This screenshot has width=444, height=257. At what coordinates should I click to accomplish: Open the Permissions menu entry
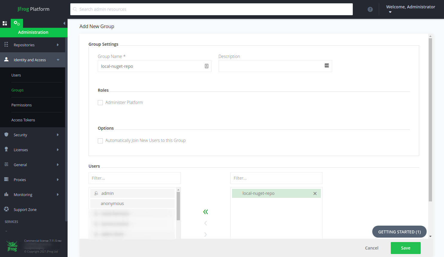tap(22, 105)
